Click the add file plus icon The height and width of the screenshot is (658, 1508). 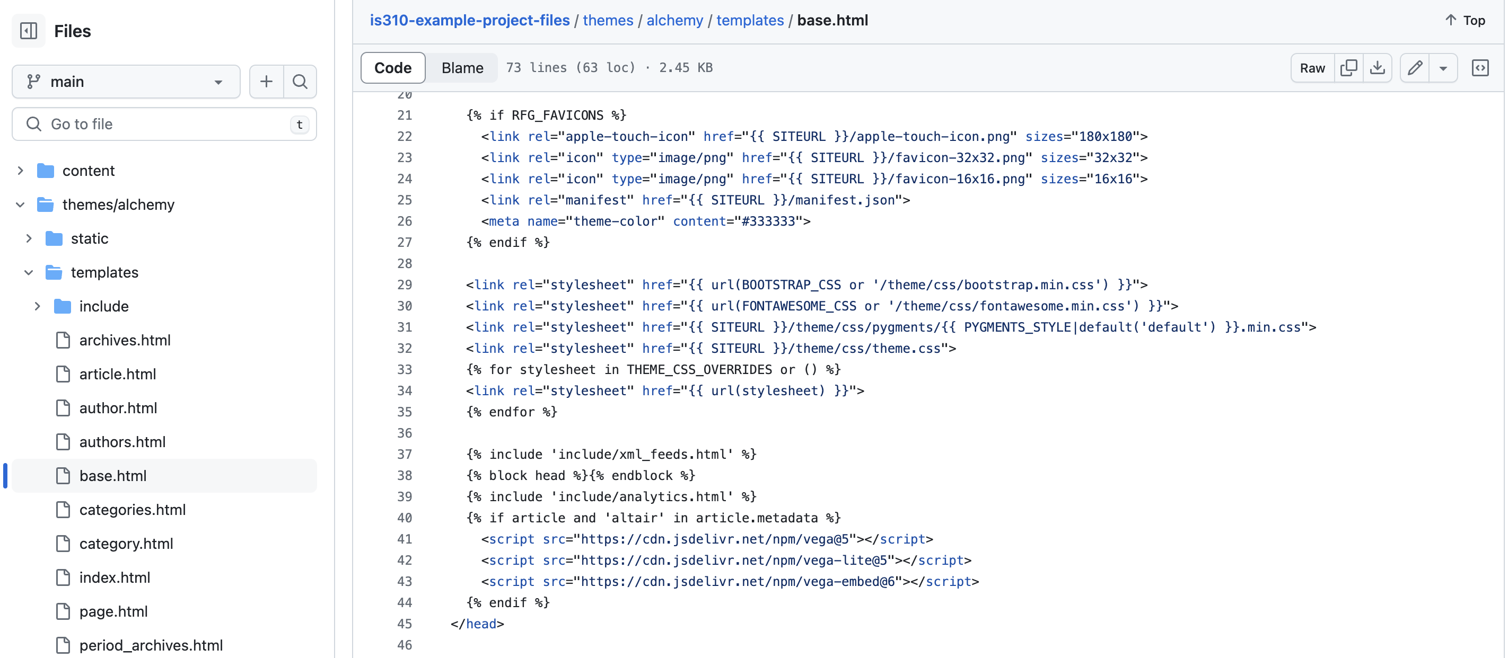pos(266,81)
